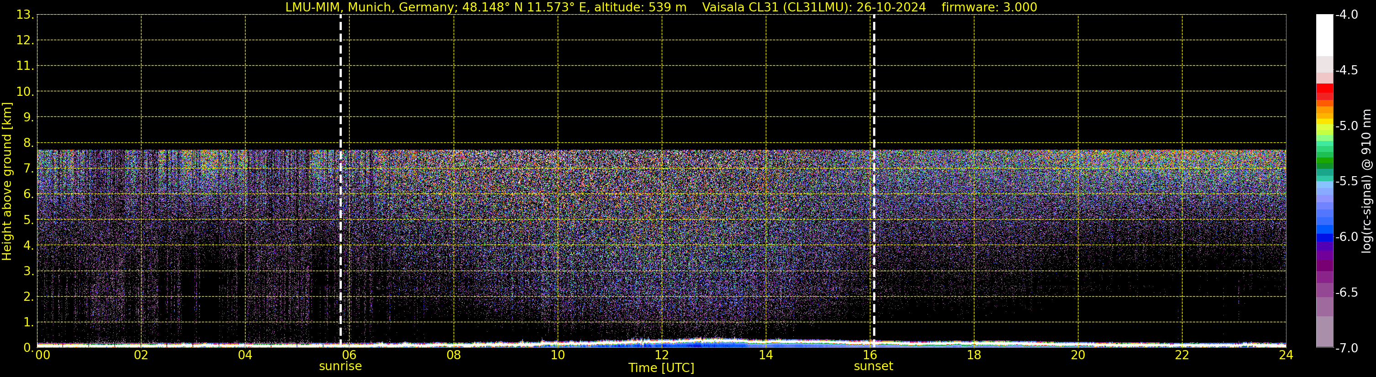Click the 10 tick on the time axis
Viewport: 1376px width, 377px height.
click(558, 355)
